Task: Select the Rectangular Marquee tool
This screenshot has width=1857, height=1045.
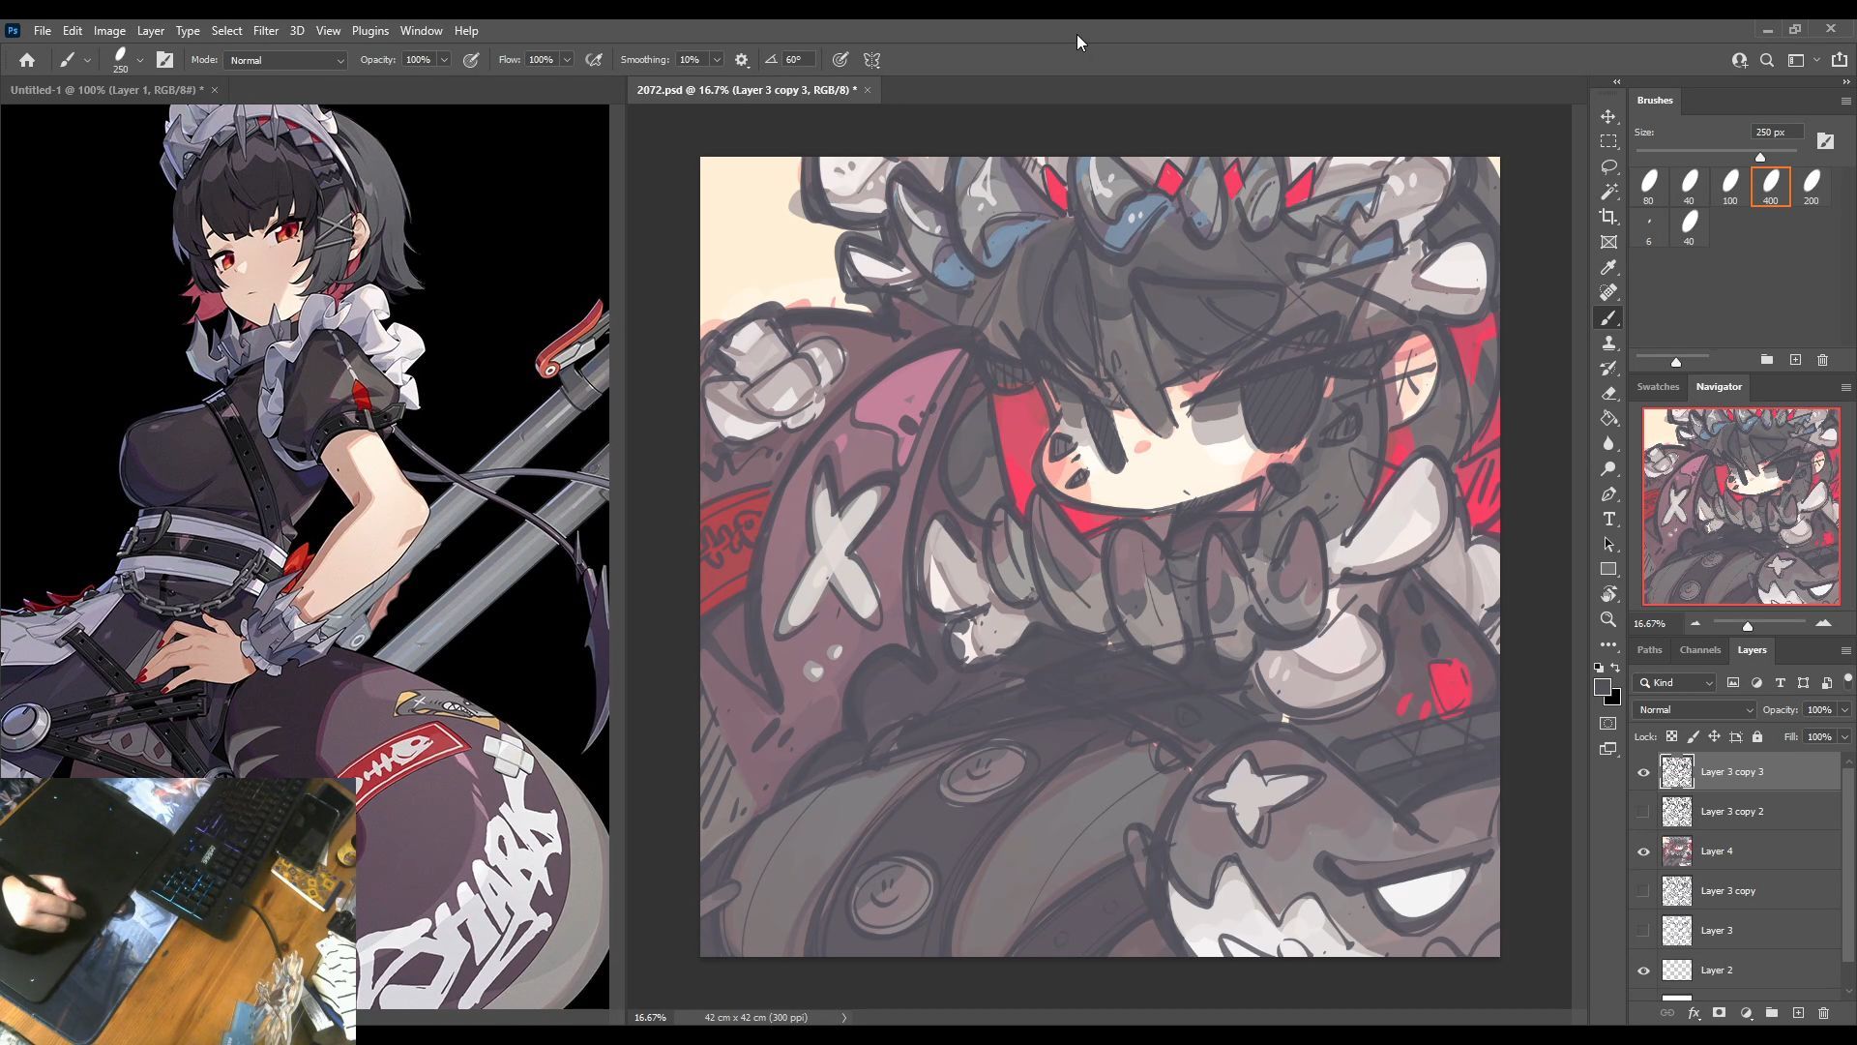Action: 1608,141
